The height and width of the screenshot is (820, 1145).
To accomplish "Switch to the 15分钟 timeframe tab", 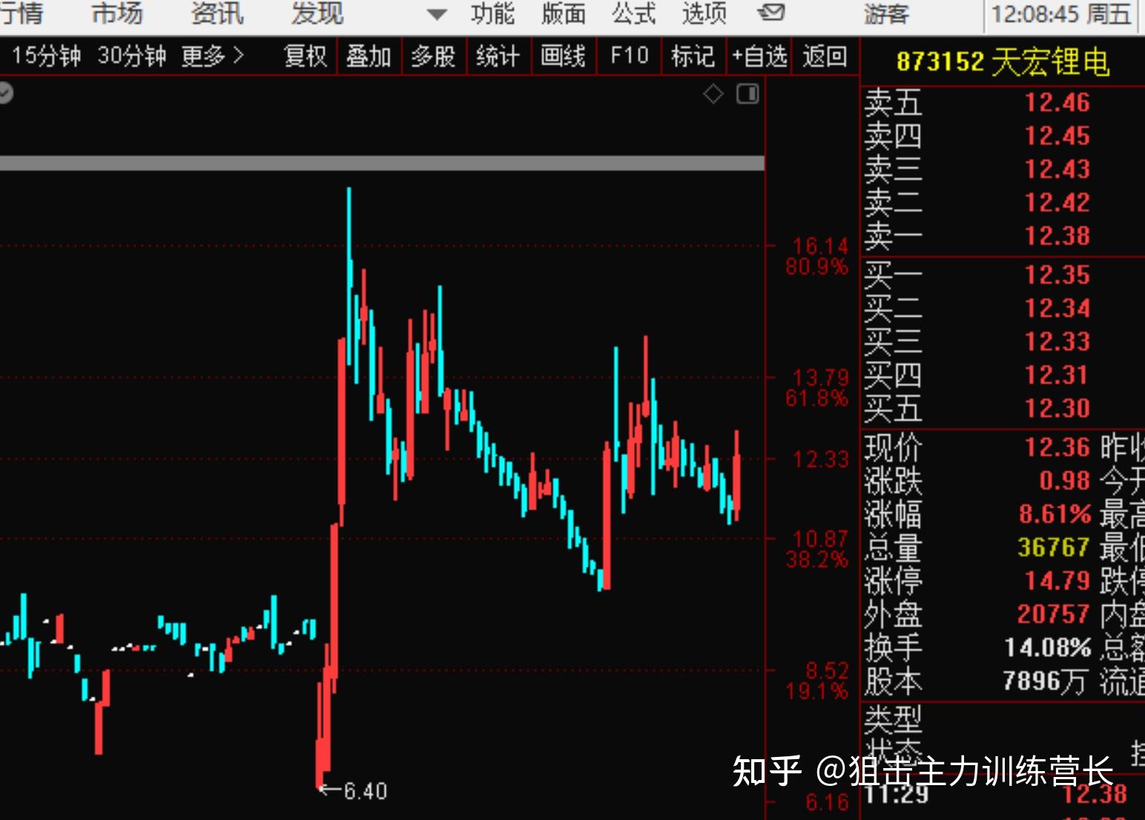I will click(47, 55).
